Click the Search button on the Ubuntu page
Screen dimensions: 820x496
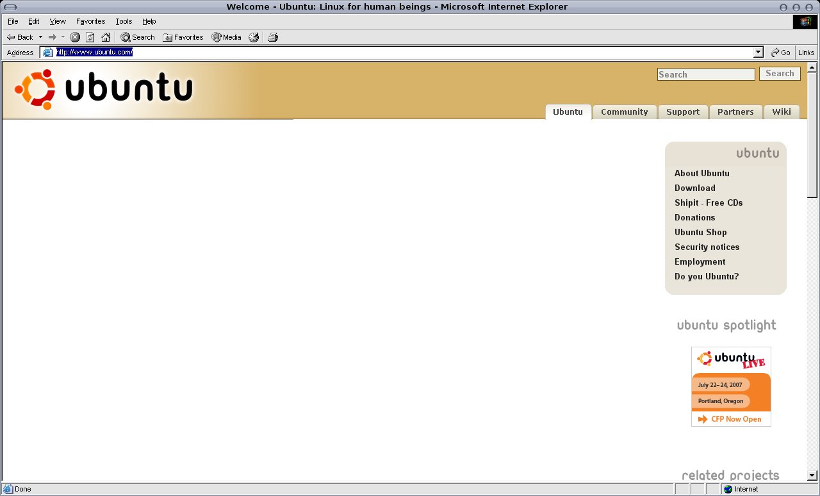pyautogui.click(x=780, y=74)
